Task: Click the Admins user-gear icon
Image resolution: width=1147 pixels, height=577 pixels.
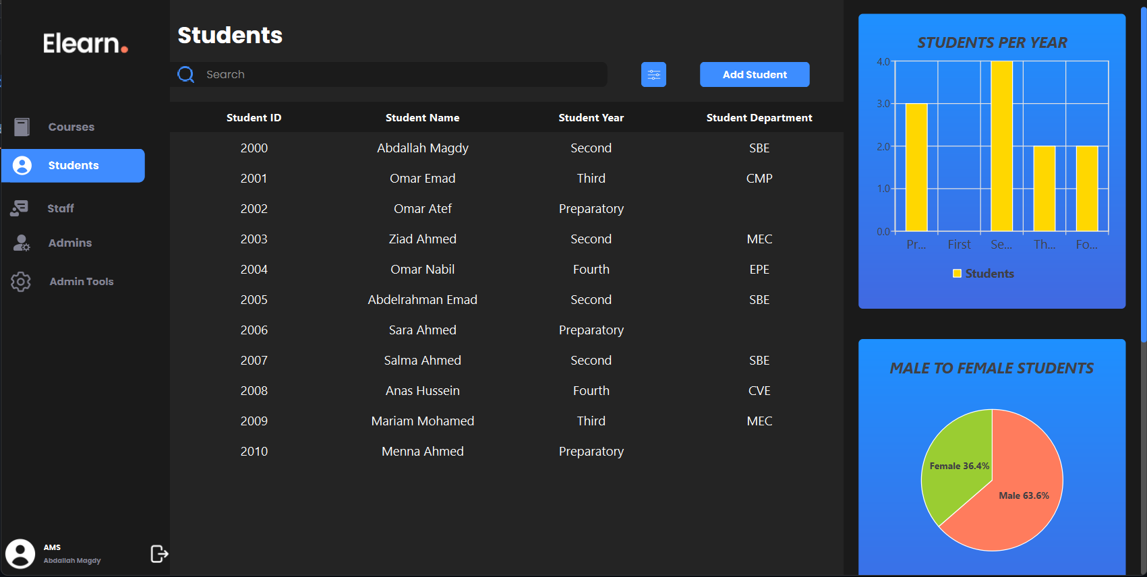Action: [22, 243]
